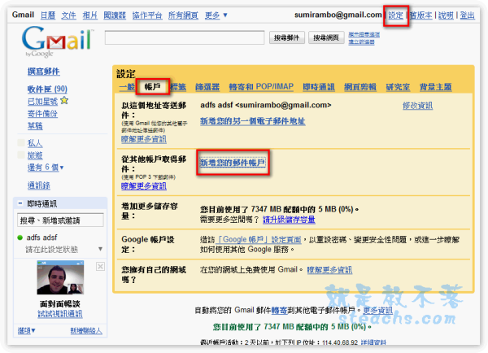Open the 旅遊 label

click(35, 155)
